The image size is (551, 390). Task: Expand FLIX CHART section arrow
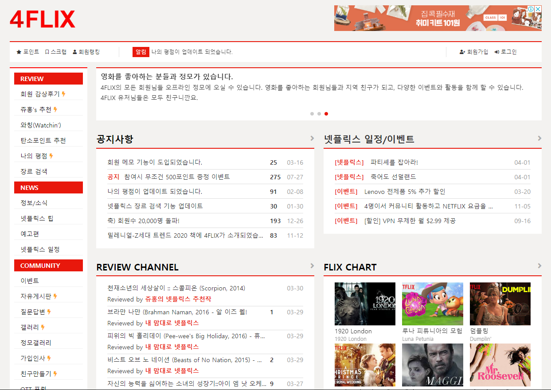539,266
